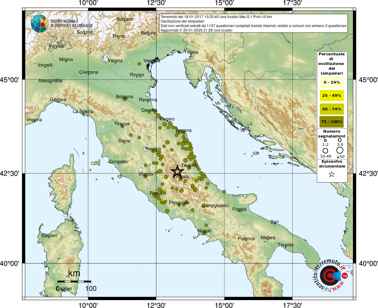Click the legend circle for 3-9 reports

coord(340,140)
